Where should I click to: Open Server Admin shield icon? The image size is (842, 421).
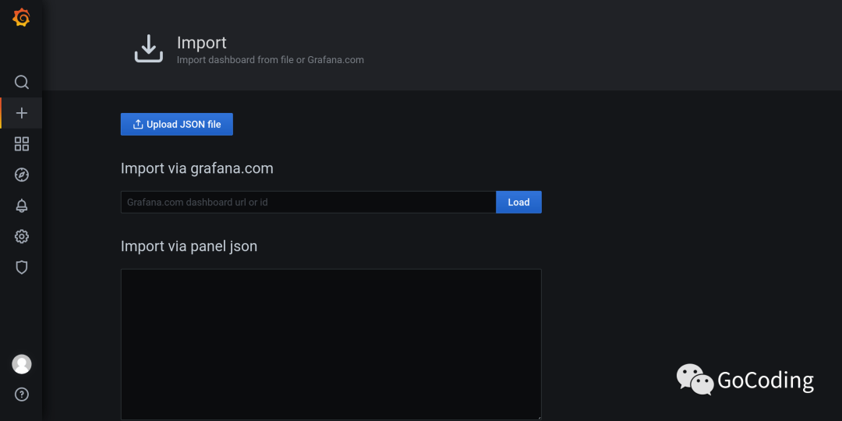tap(22, 267)
